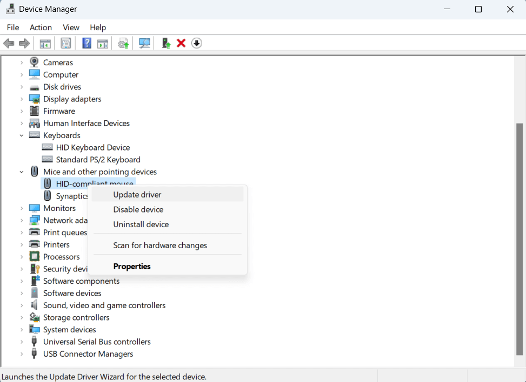Click the Storage controllers icon
This screenshot has height=382, width=526.
[35, 317]
